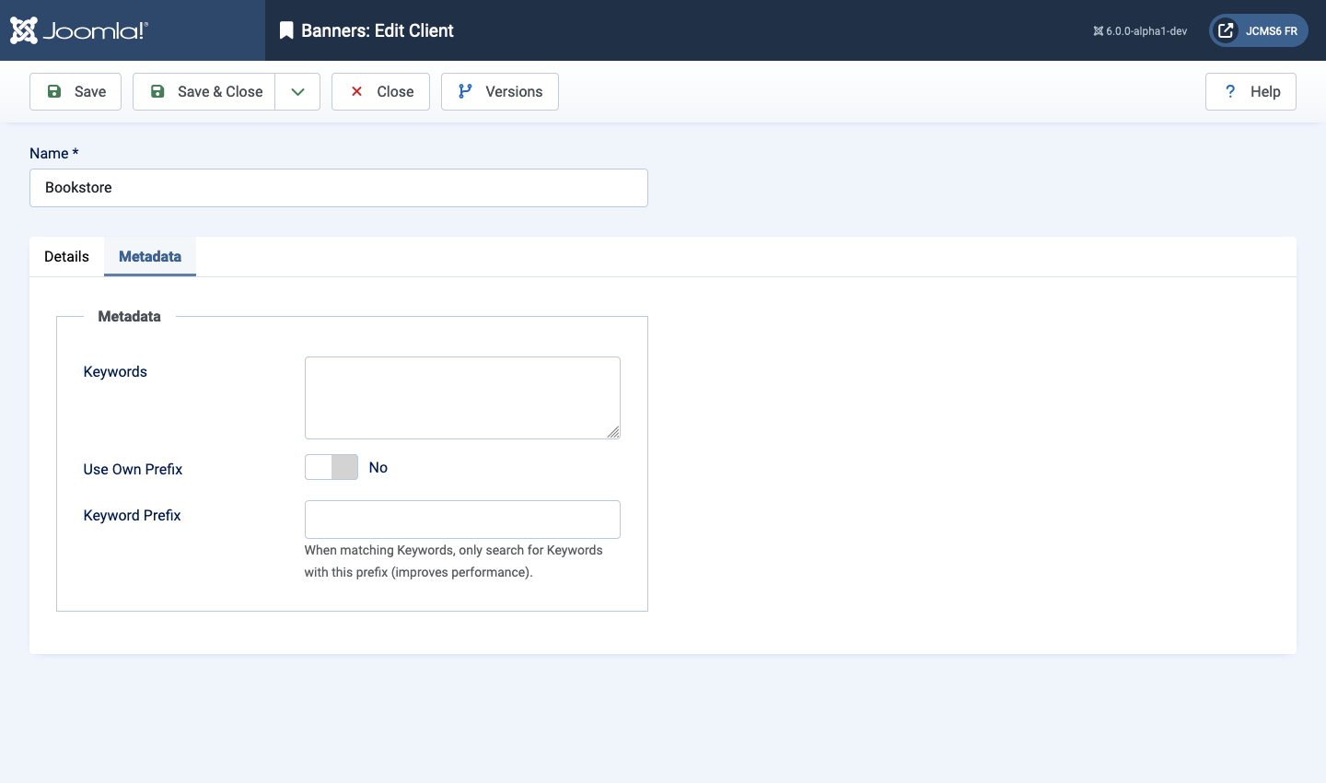
Task: Toggle the Use Own Prefix switch
Action: 331,467
